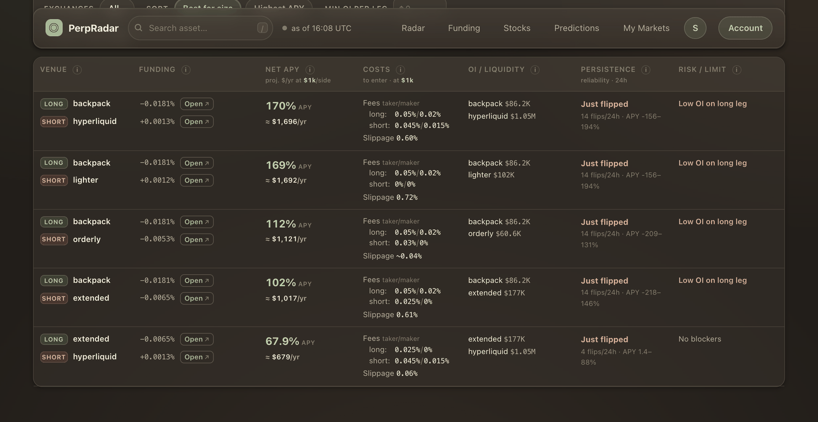Open orderly short leg link
Screen dimensions: 818x422
(197, 240)
